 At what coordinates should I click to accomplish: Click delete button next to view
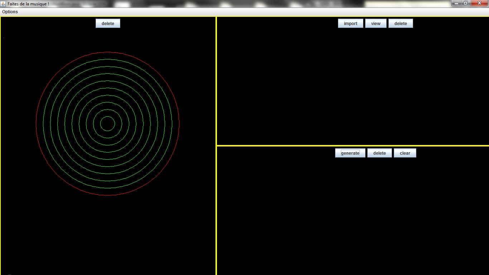click(401, 24)
